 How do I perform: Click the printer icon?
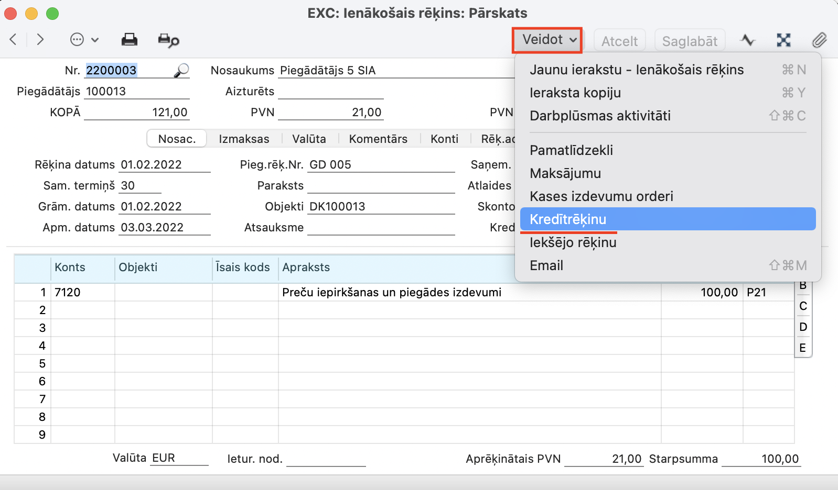pyautogui.click(x=129, y=40)
